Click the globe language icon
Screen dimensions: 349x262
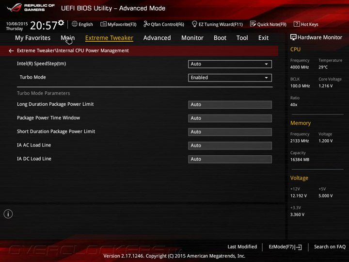(75, 24)
